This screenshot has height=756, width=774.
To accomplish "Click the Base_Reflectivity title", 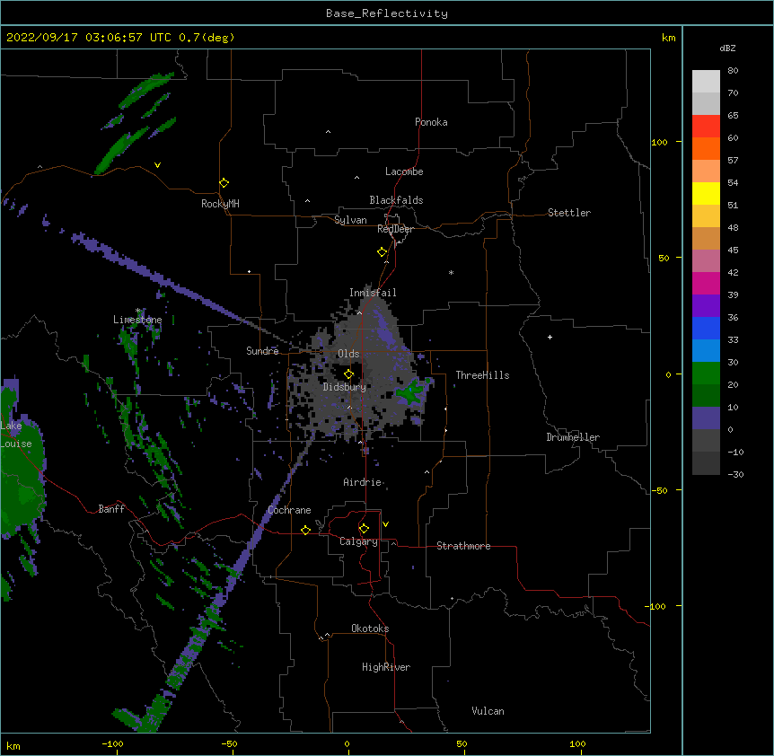I will [x=387, y=13].
